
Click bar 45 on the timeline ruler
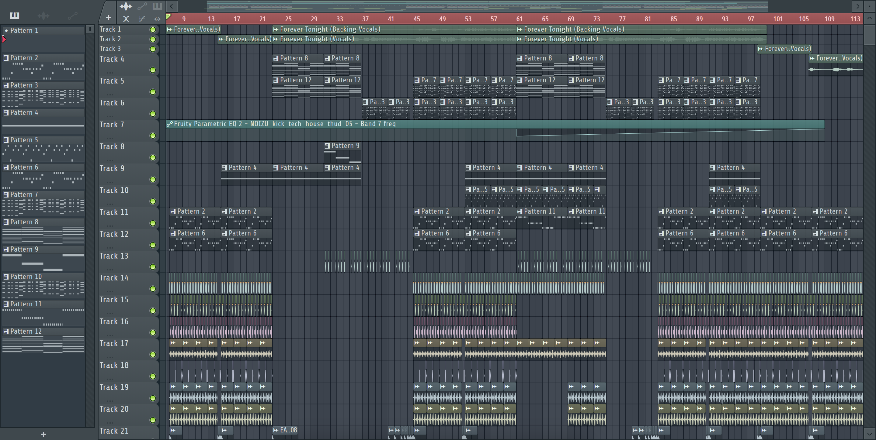tap(417, 19)
